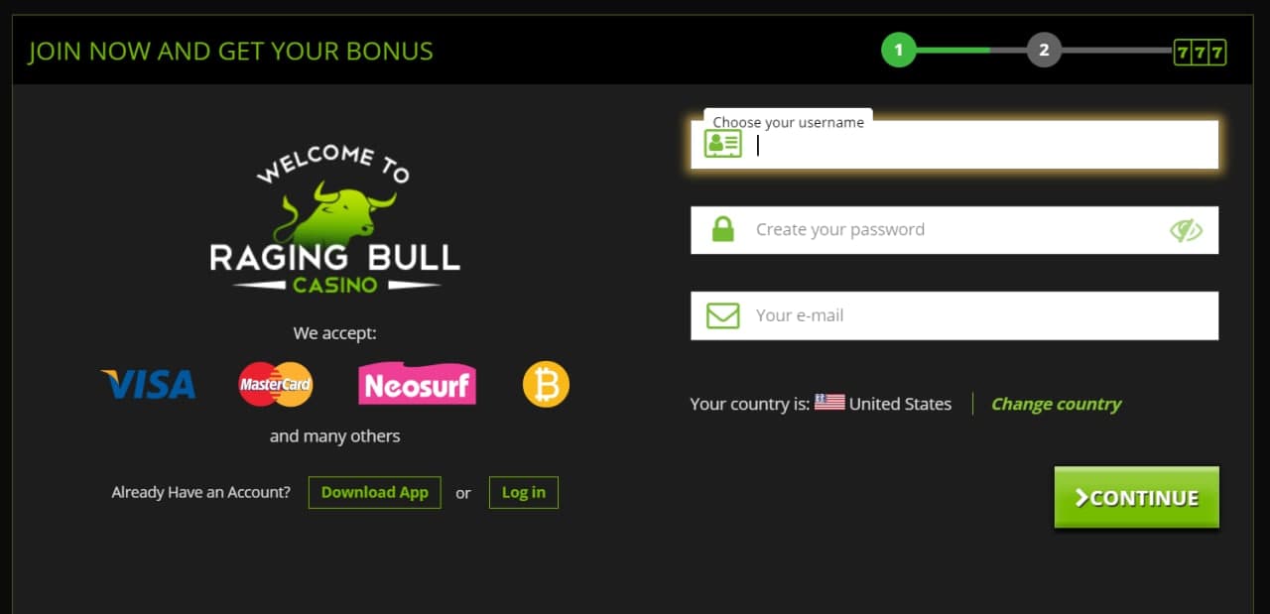The width and height of the screenshot is (1270, 614).
Task: Click the Neosurf payment logo
Action: [x=417, y=384]
